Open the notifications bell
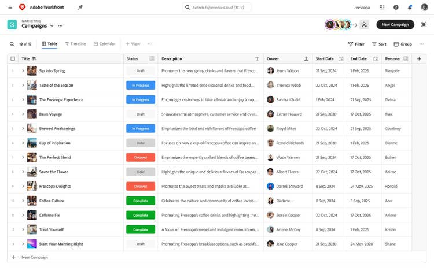The width and height of the screenshot is (434, 271). [410, 8]
